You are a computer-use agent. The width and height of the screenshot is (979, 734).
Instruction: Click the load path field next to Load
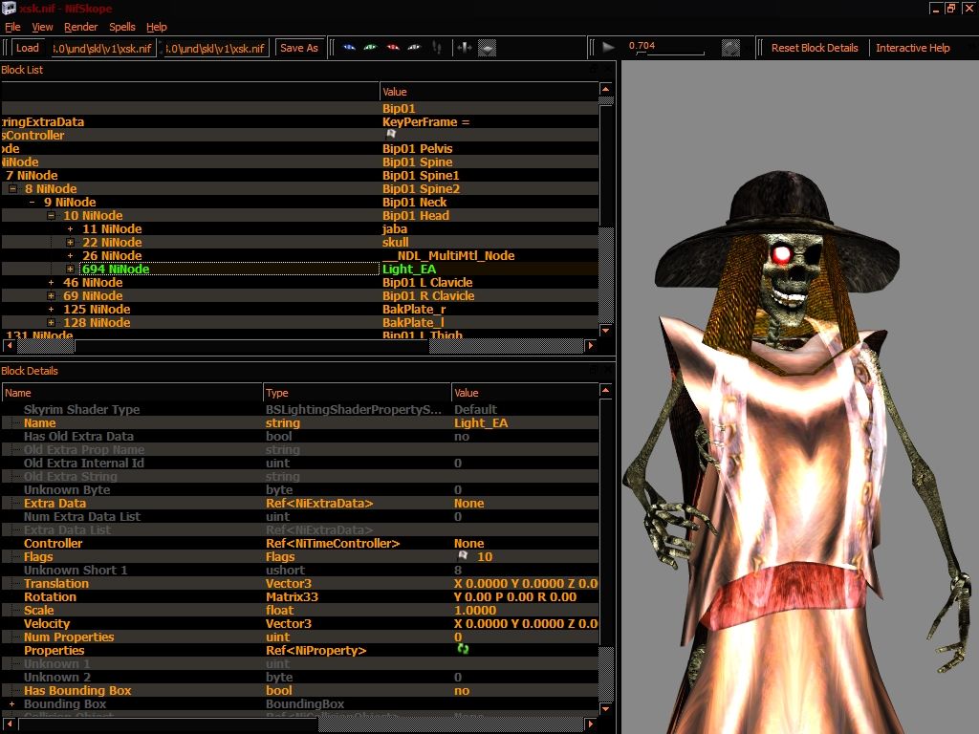pos(103,48)
